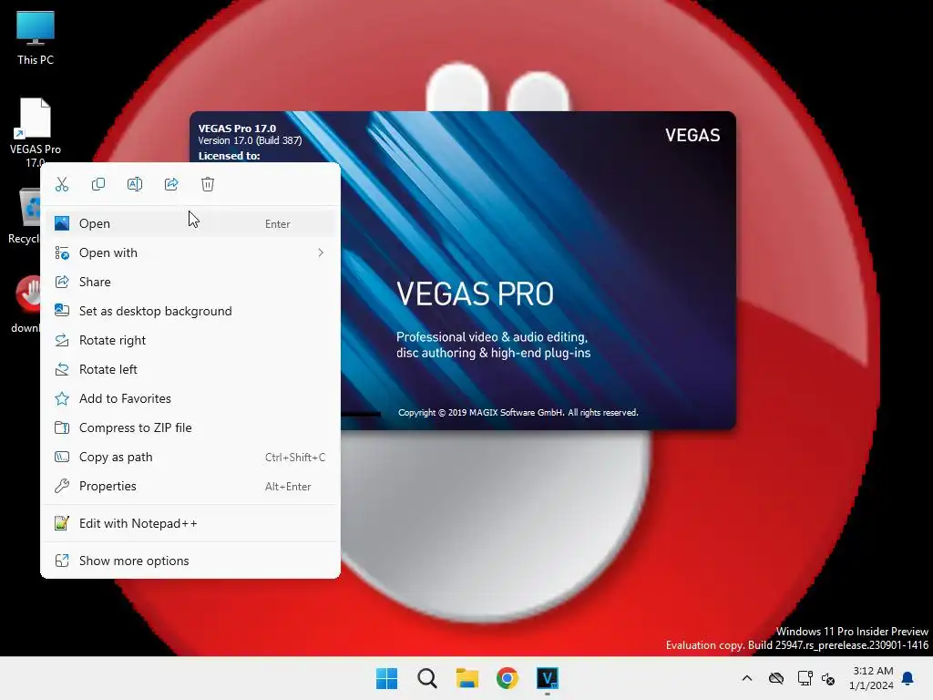
Task: Expand the Open with submenu arrow
Action: pyautogui.click(x=321, y=252)
